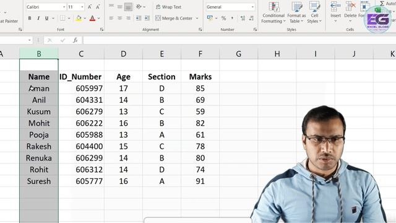Increase decimal places
Screen dimensions: 396x223
tap(243, 18)
